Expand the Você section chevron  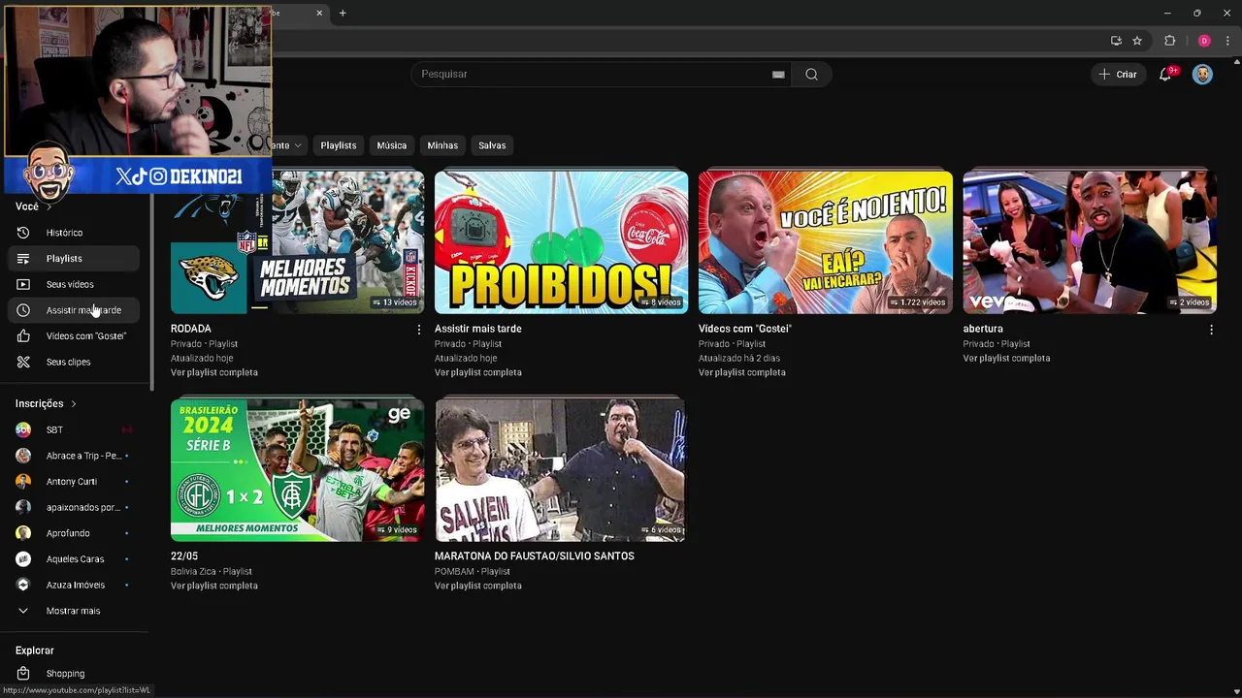(49, 206)
